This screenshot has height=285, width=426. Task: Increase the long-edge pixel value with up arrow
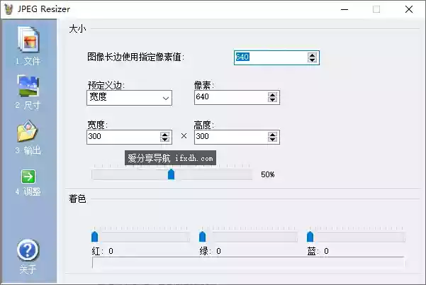click(x=312, y=55)
